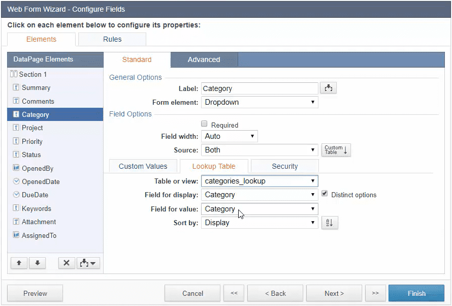Open the insert element dropdown button
Image resolution: width=452 pixels, height=306 pixels.
coord(88,263)
